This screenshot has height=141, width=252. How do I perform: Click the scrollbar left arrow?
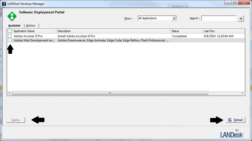(9, 93)
